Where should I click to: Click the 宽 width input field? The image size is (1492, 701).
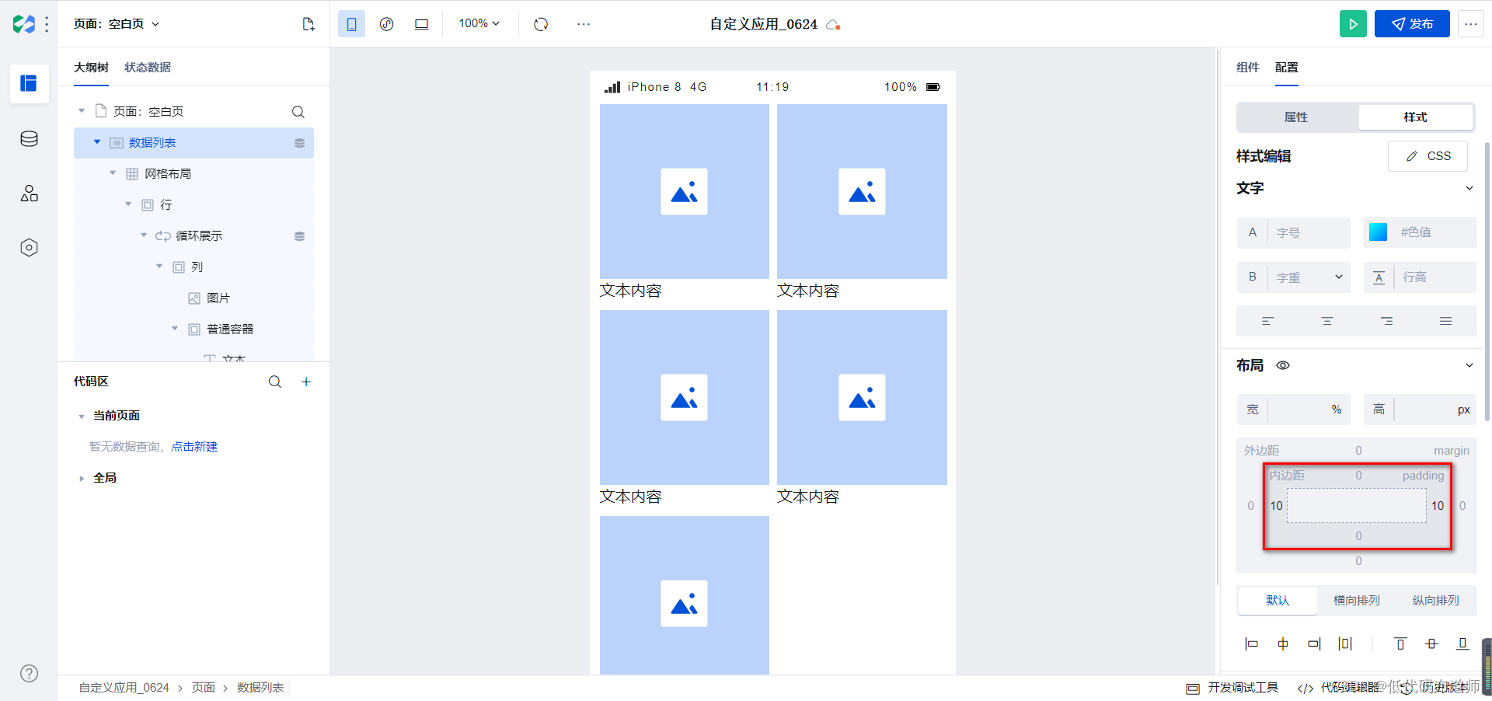pos(1294,410)
